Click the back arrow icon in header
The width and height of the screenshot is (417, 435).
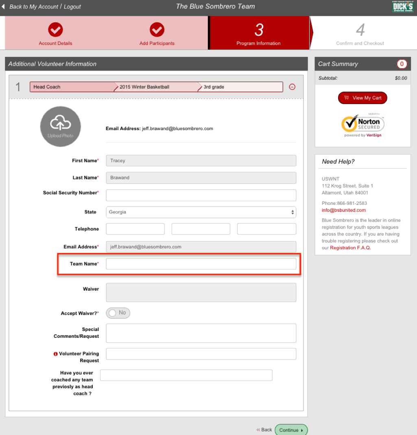tap(4, 7)
